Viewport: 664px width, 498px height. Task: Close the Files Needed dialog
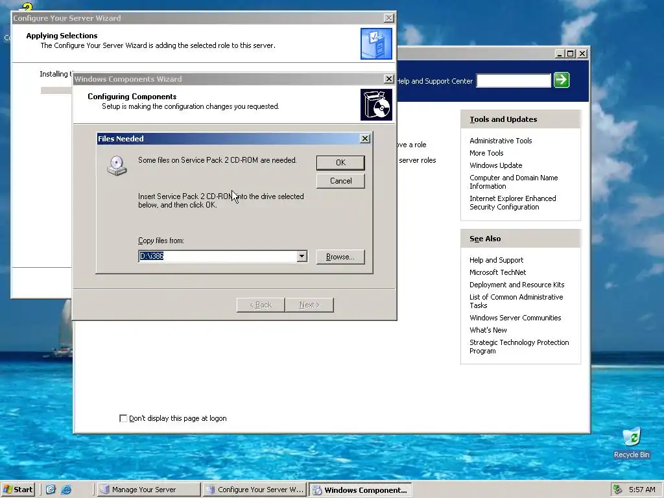(364, 139)
